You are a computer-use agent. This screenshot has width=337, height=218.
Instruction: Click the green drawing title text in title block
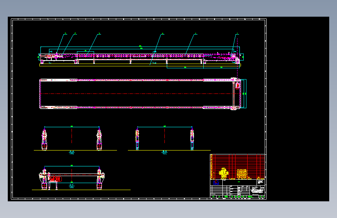239,182
